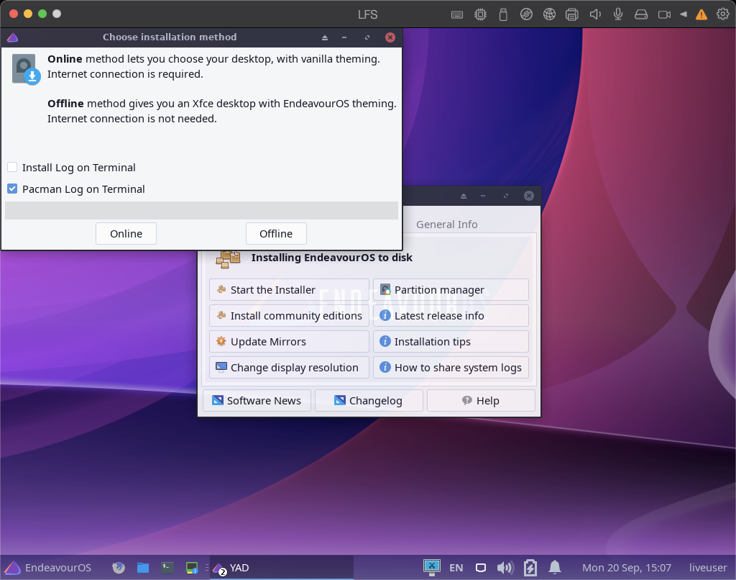Roll up the Choose installation method window
This screenshot has height=580, width=736.
[325, 37]
